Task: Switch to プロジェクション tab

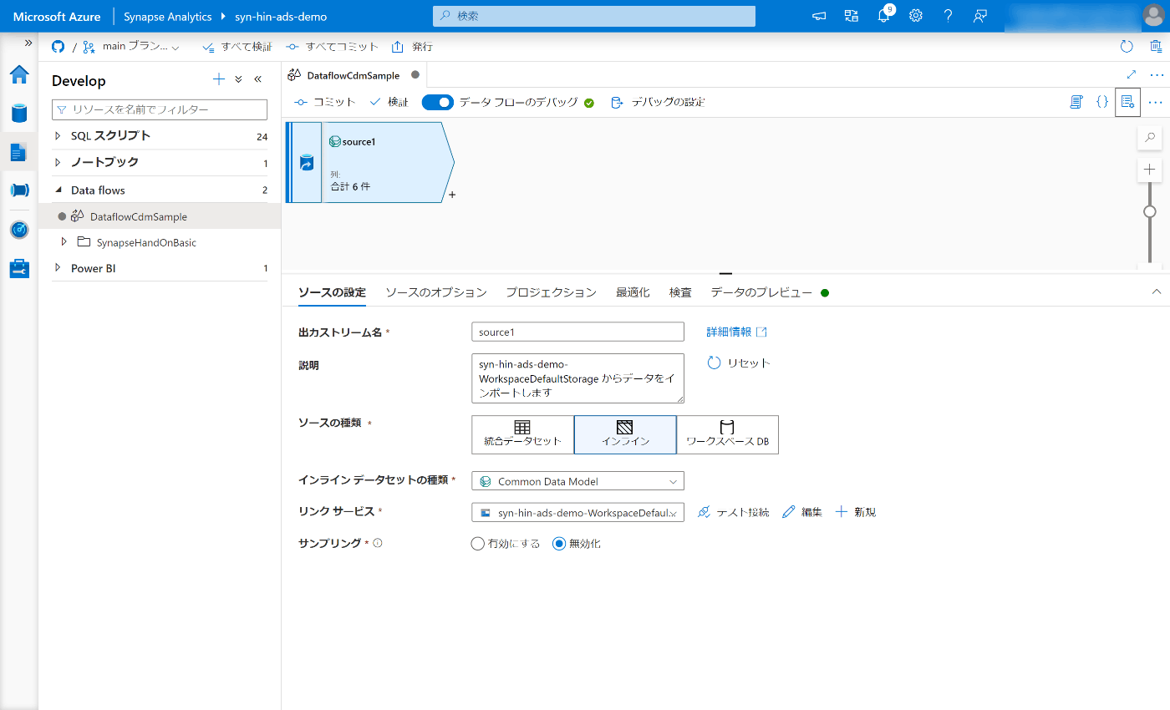Action: coord(551,292)
